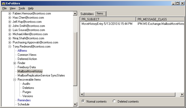Open the File menu

(4, 8)
